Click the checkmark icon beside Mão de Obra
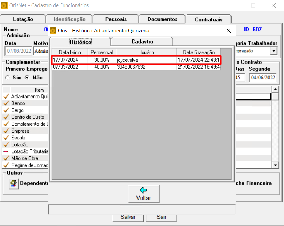This screenshot has height=226, width=284. pos(6,158)
